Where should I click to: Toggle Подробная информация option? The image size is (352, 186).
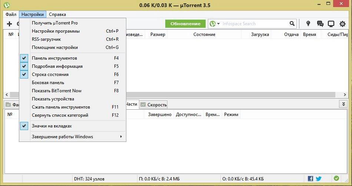coord(73,66)
